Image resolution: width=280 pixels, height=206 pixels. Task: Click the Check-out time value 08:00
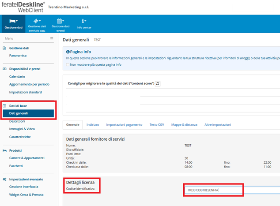[x=189, y=167]
